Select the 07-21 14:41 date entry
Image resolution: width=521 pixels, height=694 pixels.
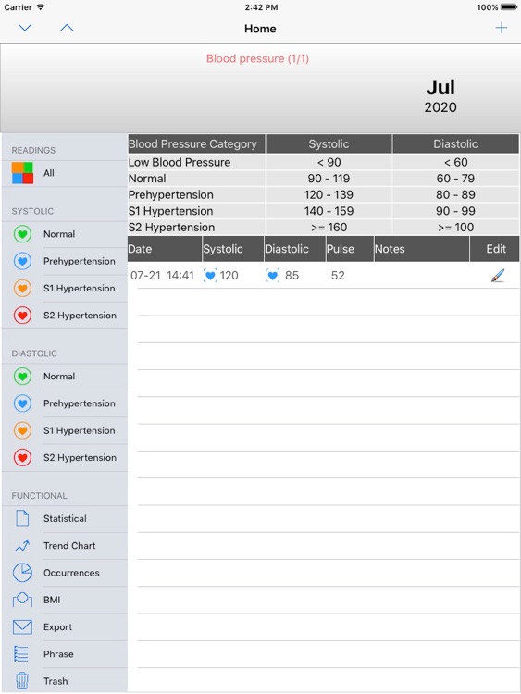(x=162, y=276)
